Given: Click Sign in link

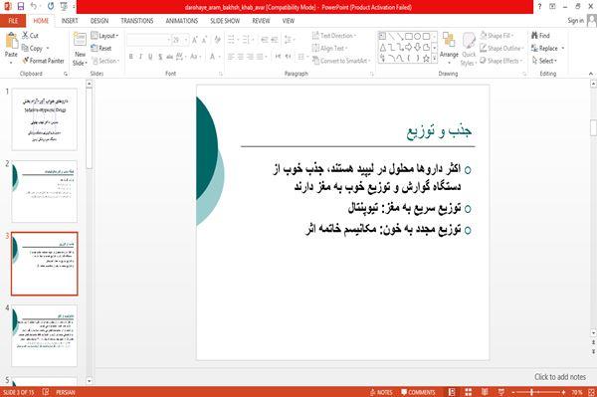Looking at the screenshot, I should pyautogui.click(x=575, y=21).
